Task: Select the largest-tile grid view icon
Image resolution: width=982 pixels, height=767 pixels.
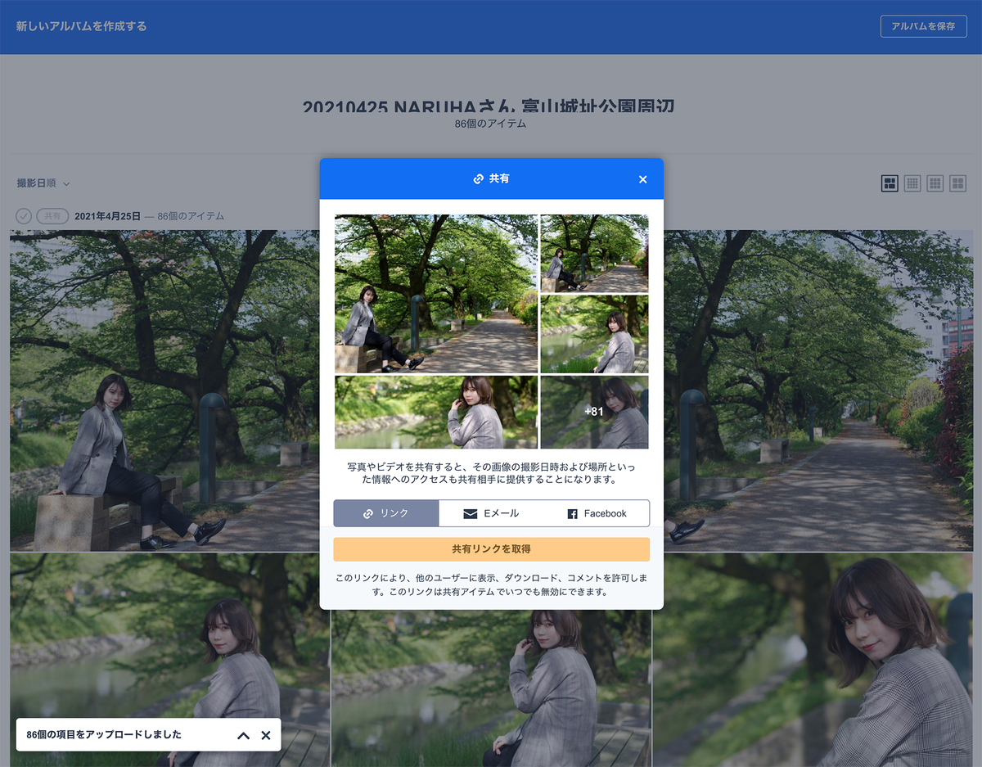Action: [890, 183]
